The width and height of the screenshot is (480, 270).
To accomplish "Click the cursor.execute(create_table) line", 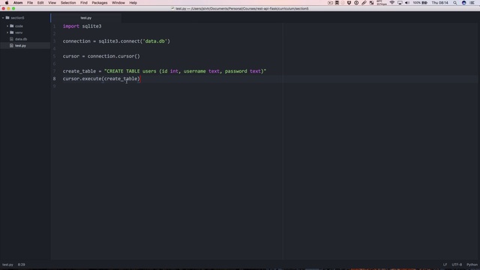I will (x=101, y=79).
